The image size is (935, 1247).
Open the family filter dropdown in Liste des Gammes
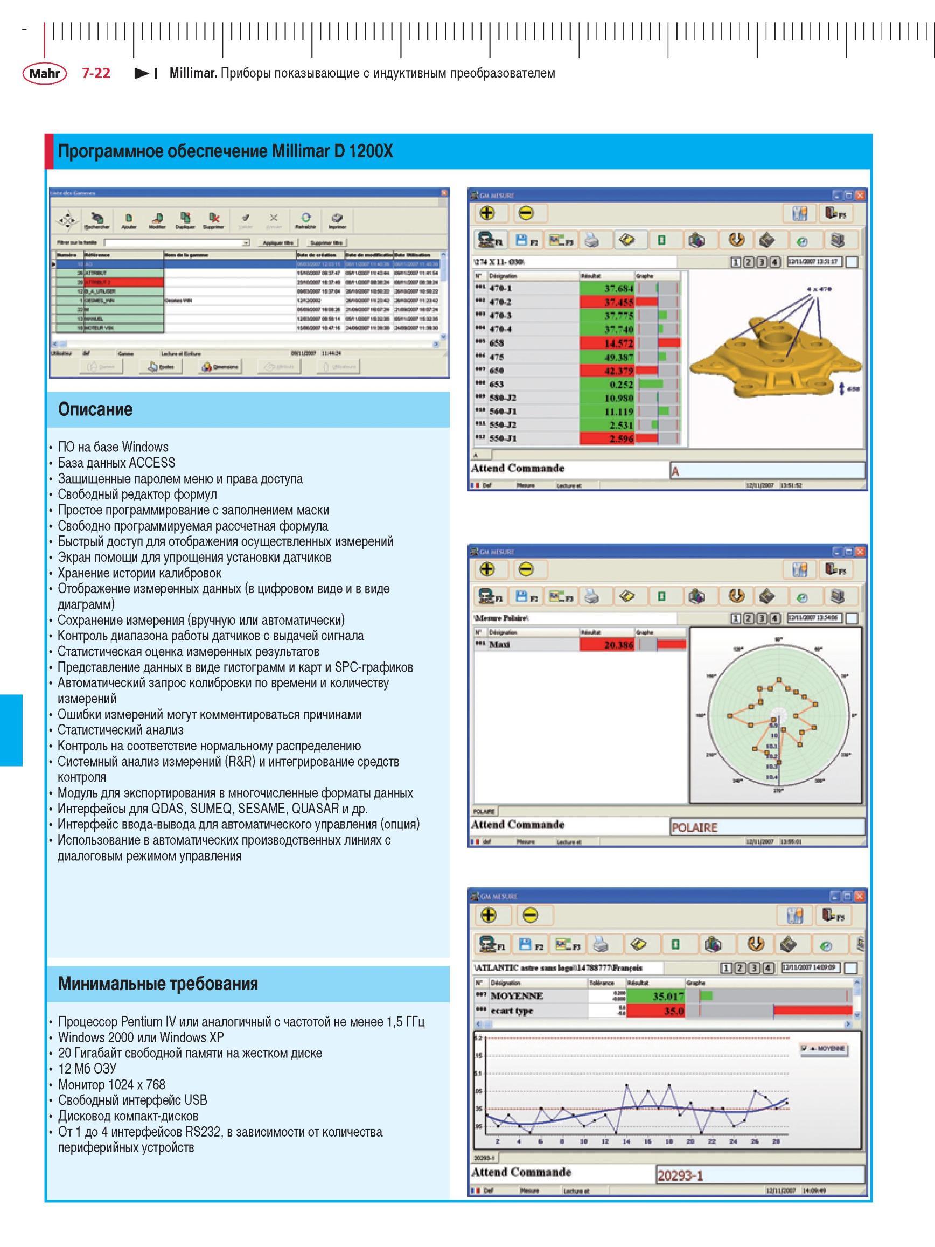(x=246, y=243)
